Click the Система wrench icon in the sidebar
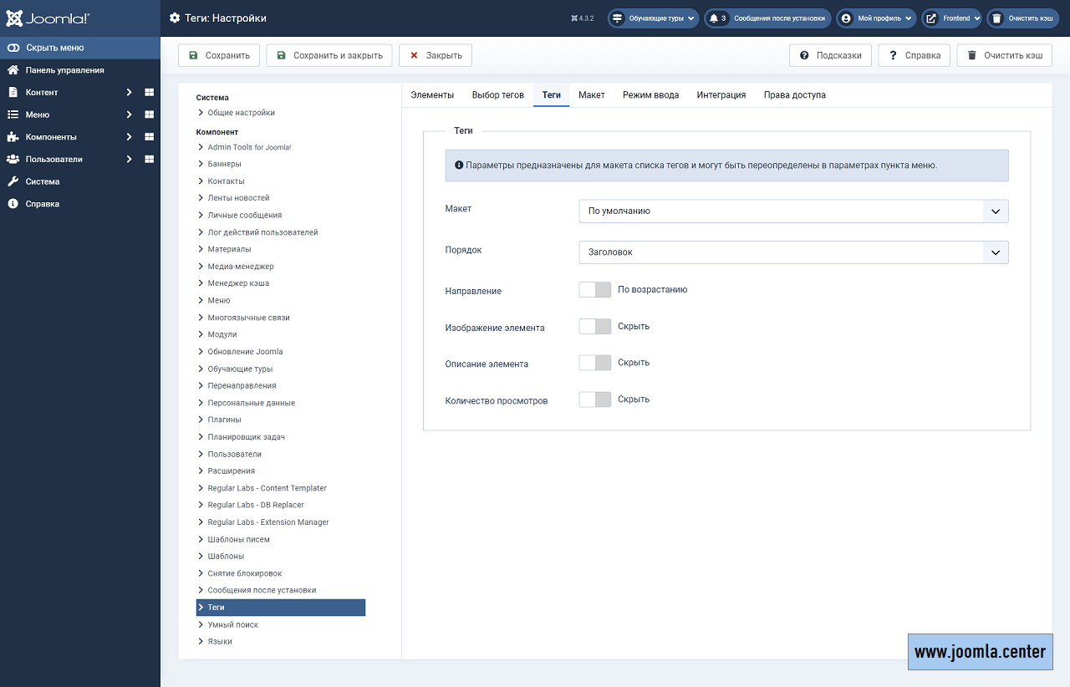Viewport: 1070px width, 687px height. [x=13, y=181]
